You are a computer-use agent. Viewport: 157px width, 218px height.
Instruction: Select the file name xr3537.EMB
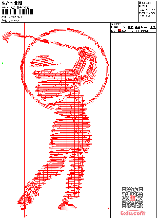[15, 17]
